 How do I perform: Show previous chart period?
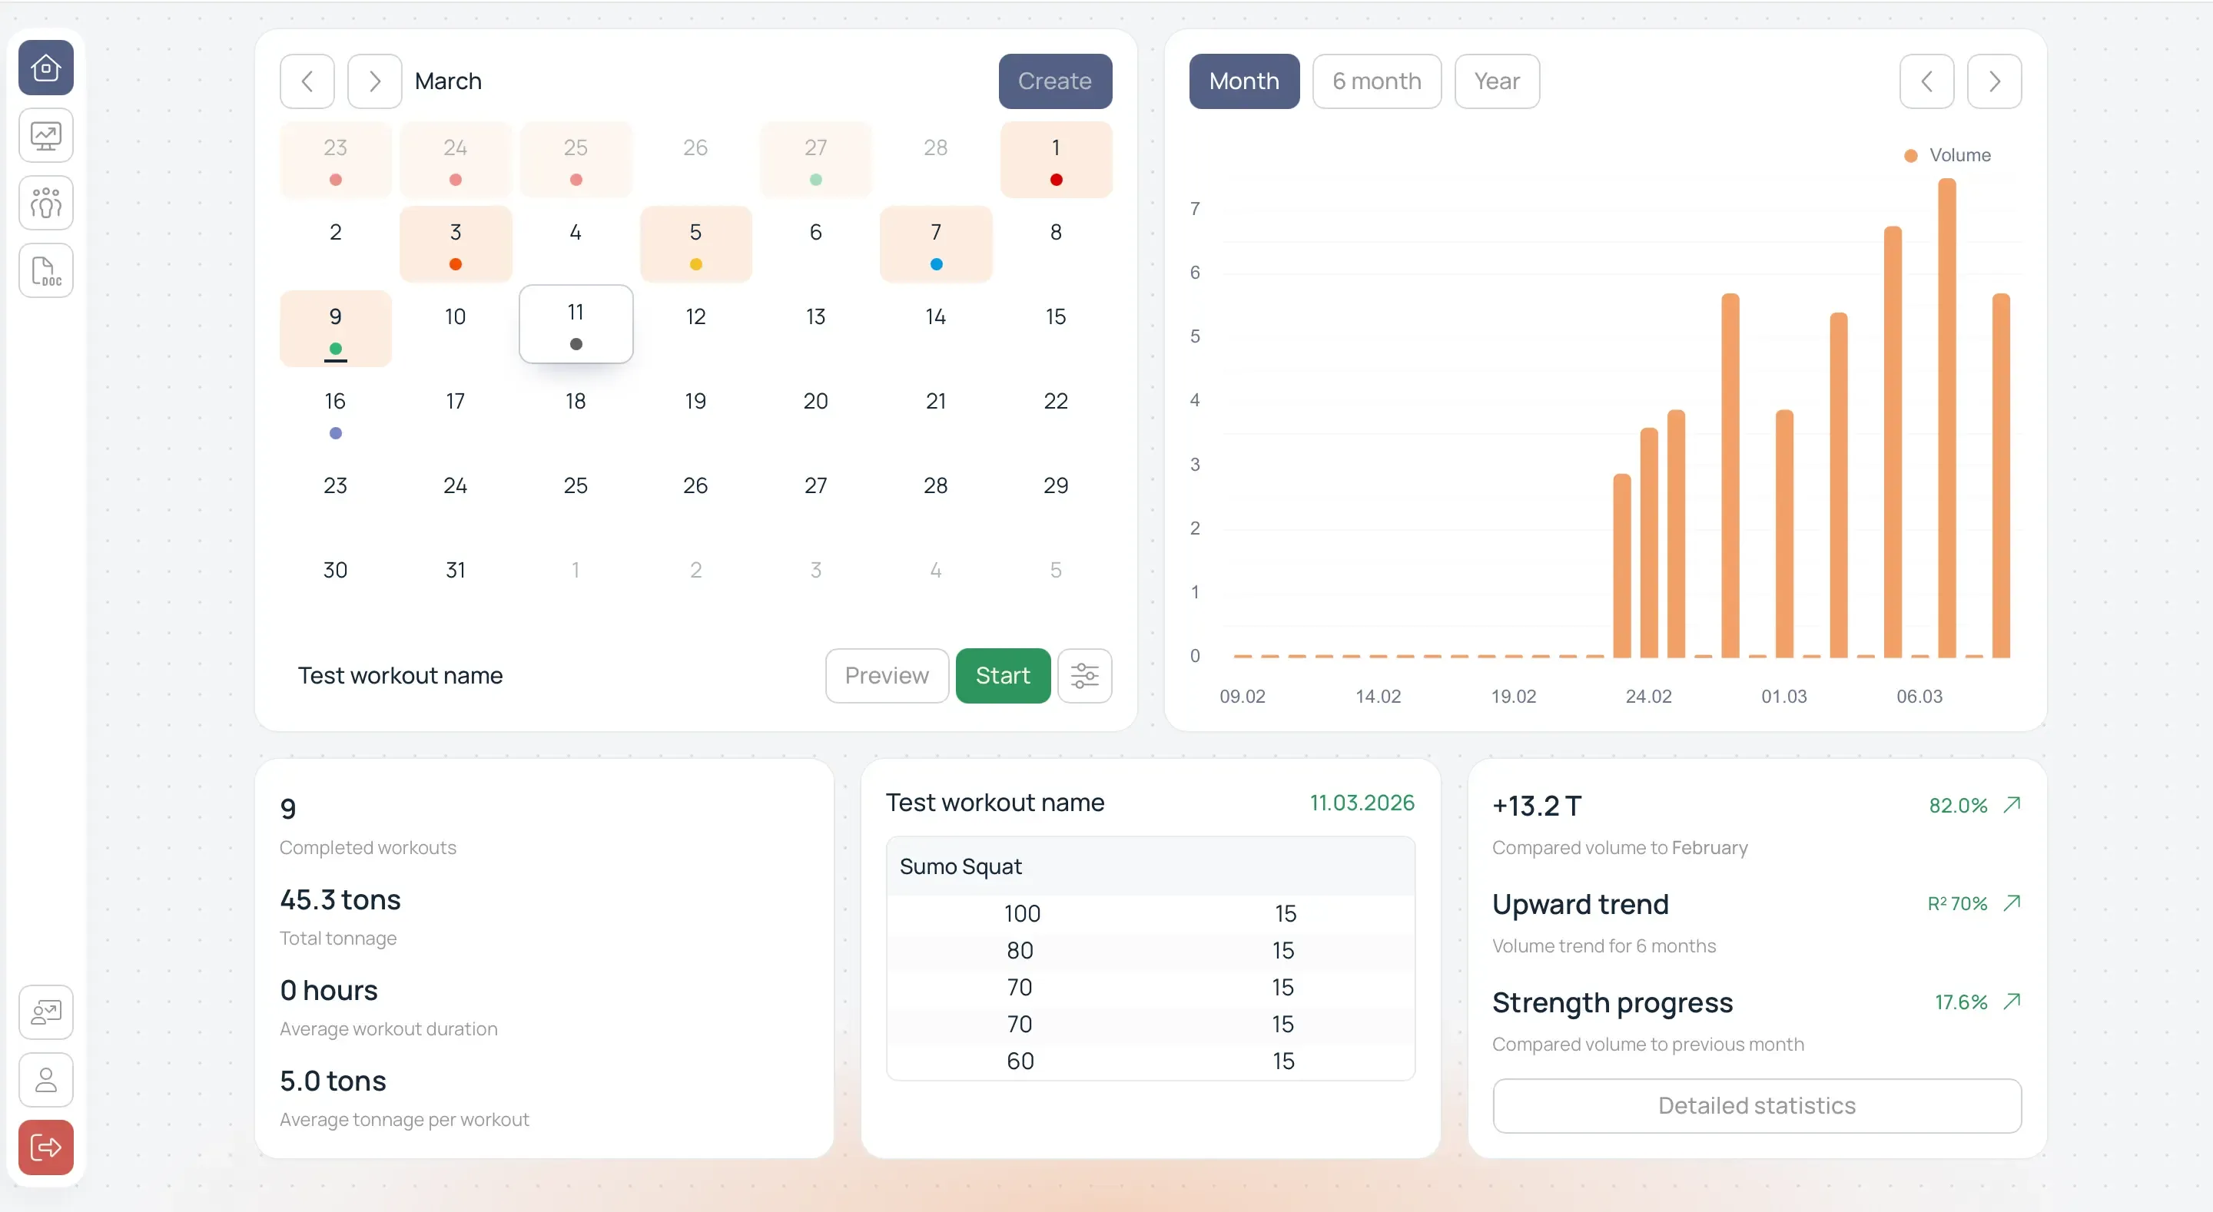tap(1926, 81)
